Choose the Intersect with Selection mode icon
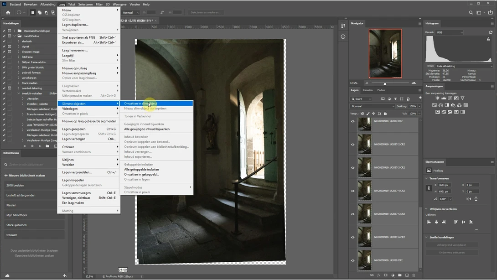This screenshot has height=280, width=497. [x=53, y=12]
